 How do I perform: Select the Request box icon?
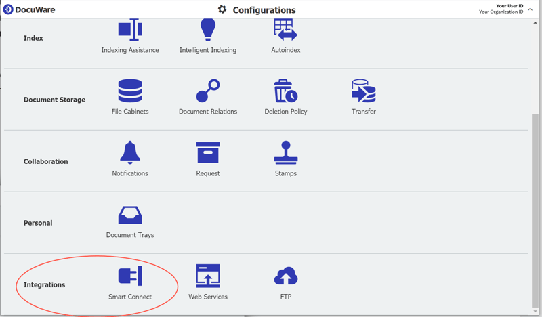(x=208, y=153)
